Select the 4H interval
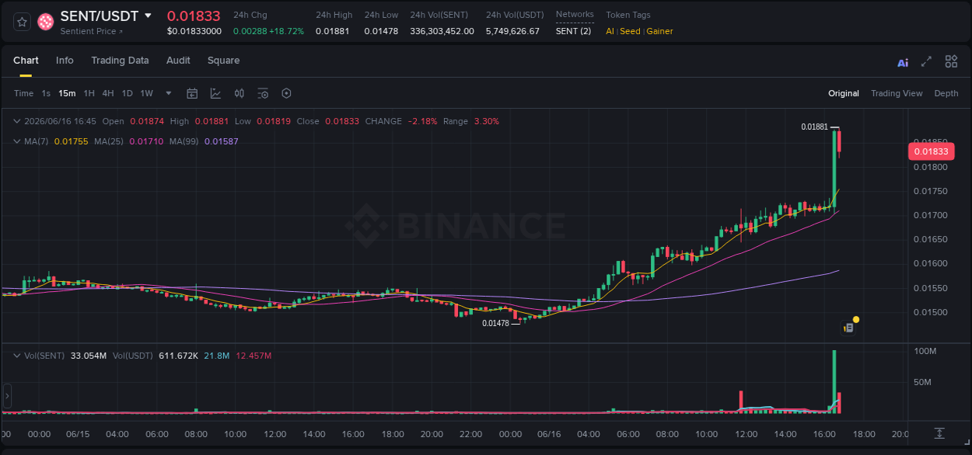Viewport: 972px width, 455px height. pyautogui.click(x=108, y=93)
